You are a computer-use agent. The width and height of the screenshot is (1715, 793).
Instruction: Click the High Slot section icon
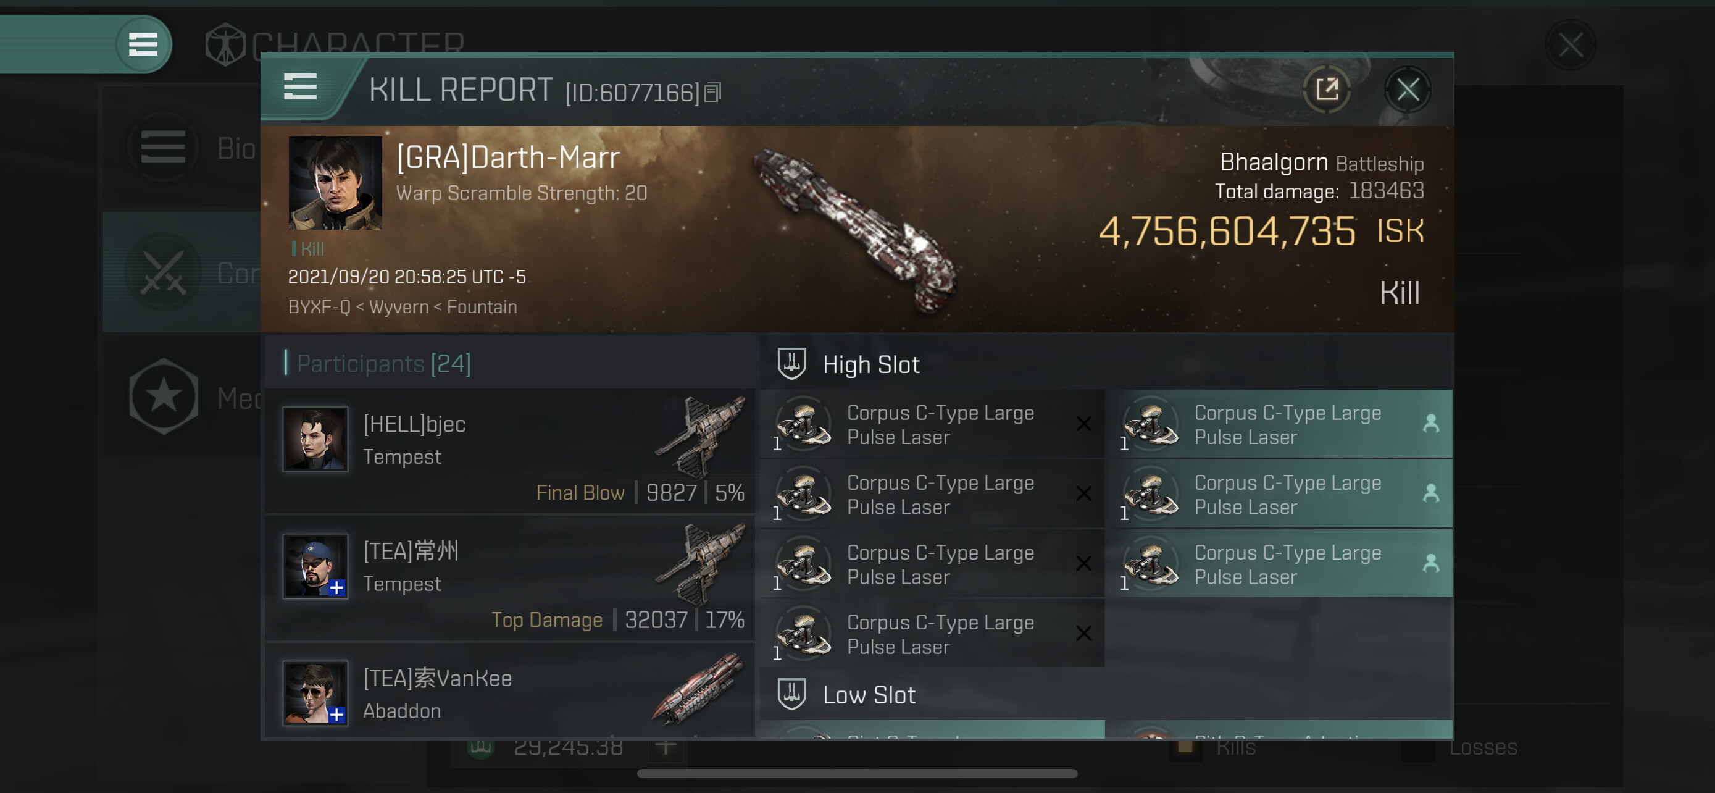[791, 364]
